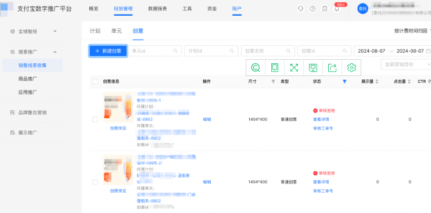Open the 资金 top menu
This screenshot has height=213, width=431.
click(x=212, y=9)
